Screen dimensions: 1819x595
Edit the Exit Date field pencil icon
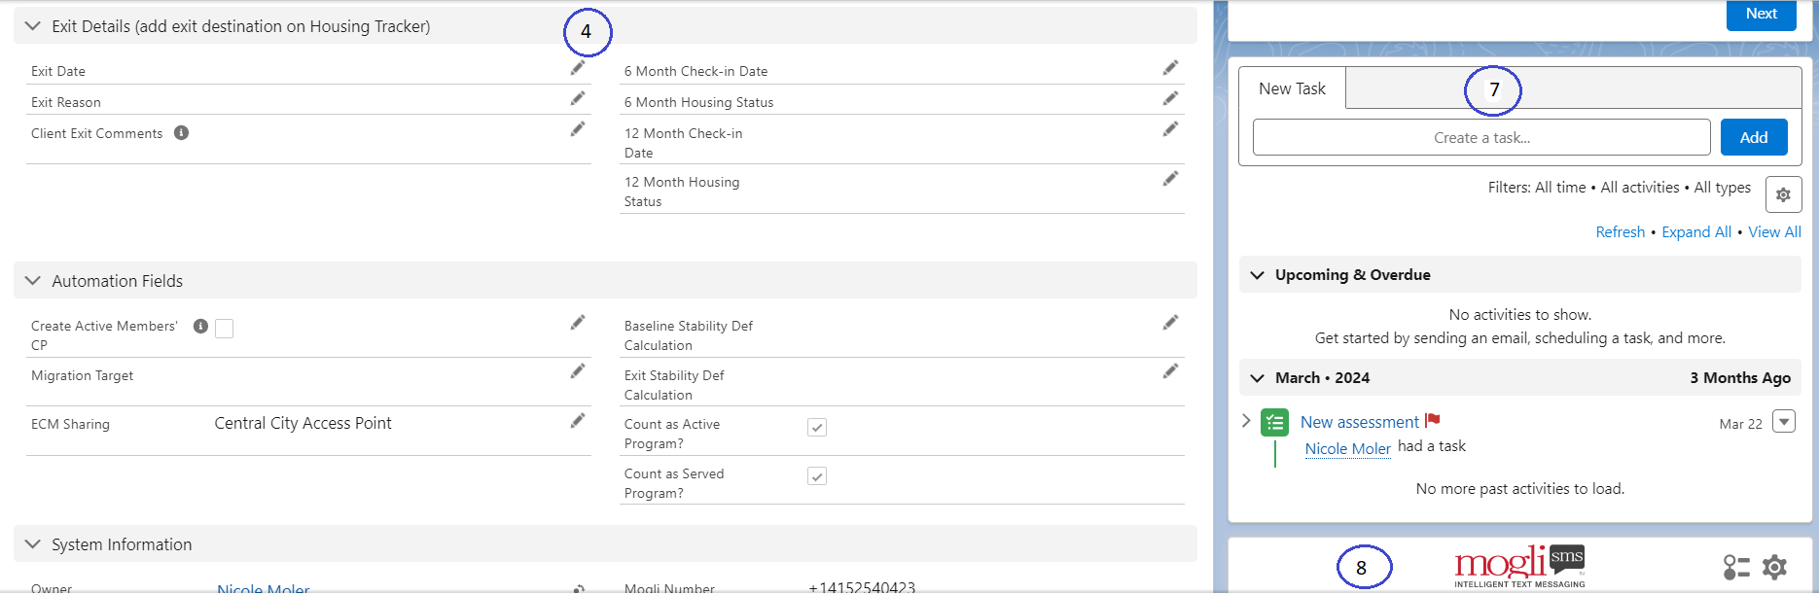click(x=578, y=68)
